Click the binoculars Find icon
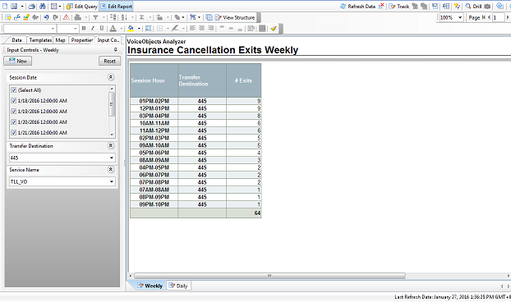The height and width of the screenshot is (302, 511). coord(43,7)
